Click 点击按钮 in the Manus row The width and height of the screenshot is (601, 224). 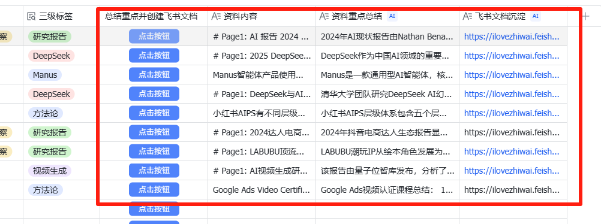pos(154,75)
